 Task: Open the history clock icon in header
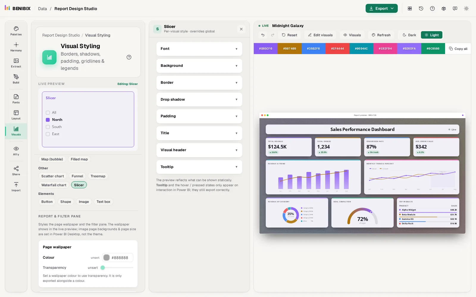coord(421,9)
